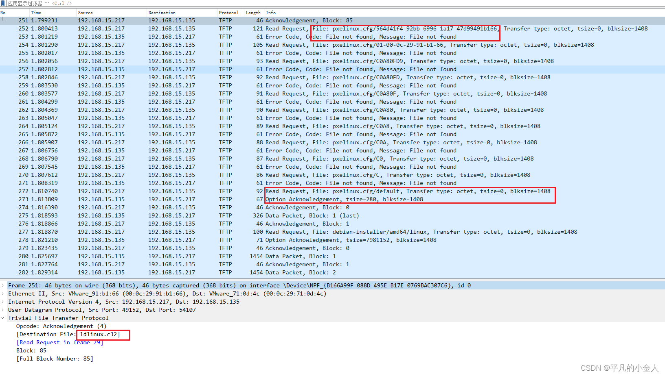665x376 pixels.
Task: Collapse Trivial File Transfer Protocol tree
Action: pyautogui.click(x=3, y=318)
